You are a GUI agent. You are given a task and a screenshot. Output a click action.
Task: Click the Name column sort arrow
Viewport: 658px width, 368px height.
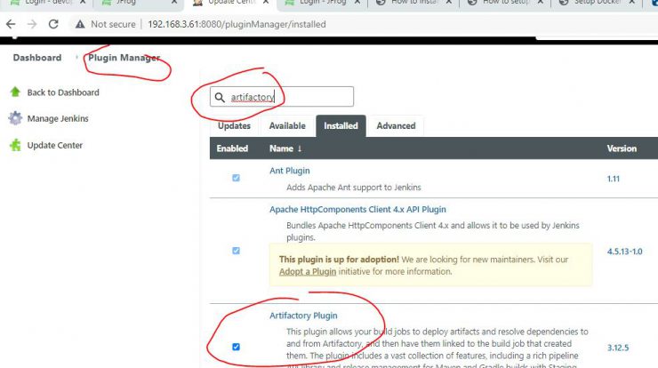(x=299, y=148)
